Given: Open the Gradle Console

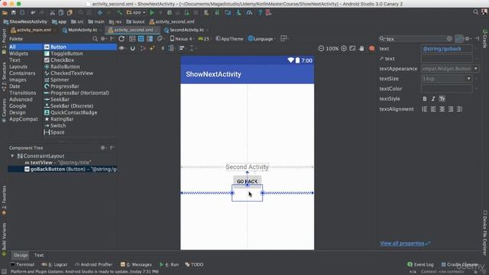Looking at the screenshot, I should coord(459,264).
